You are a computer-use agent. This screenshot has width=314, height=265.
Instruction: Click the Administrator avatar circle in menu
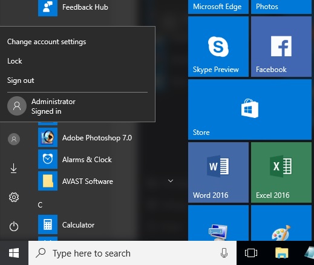click(x=17, y=106)
